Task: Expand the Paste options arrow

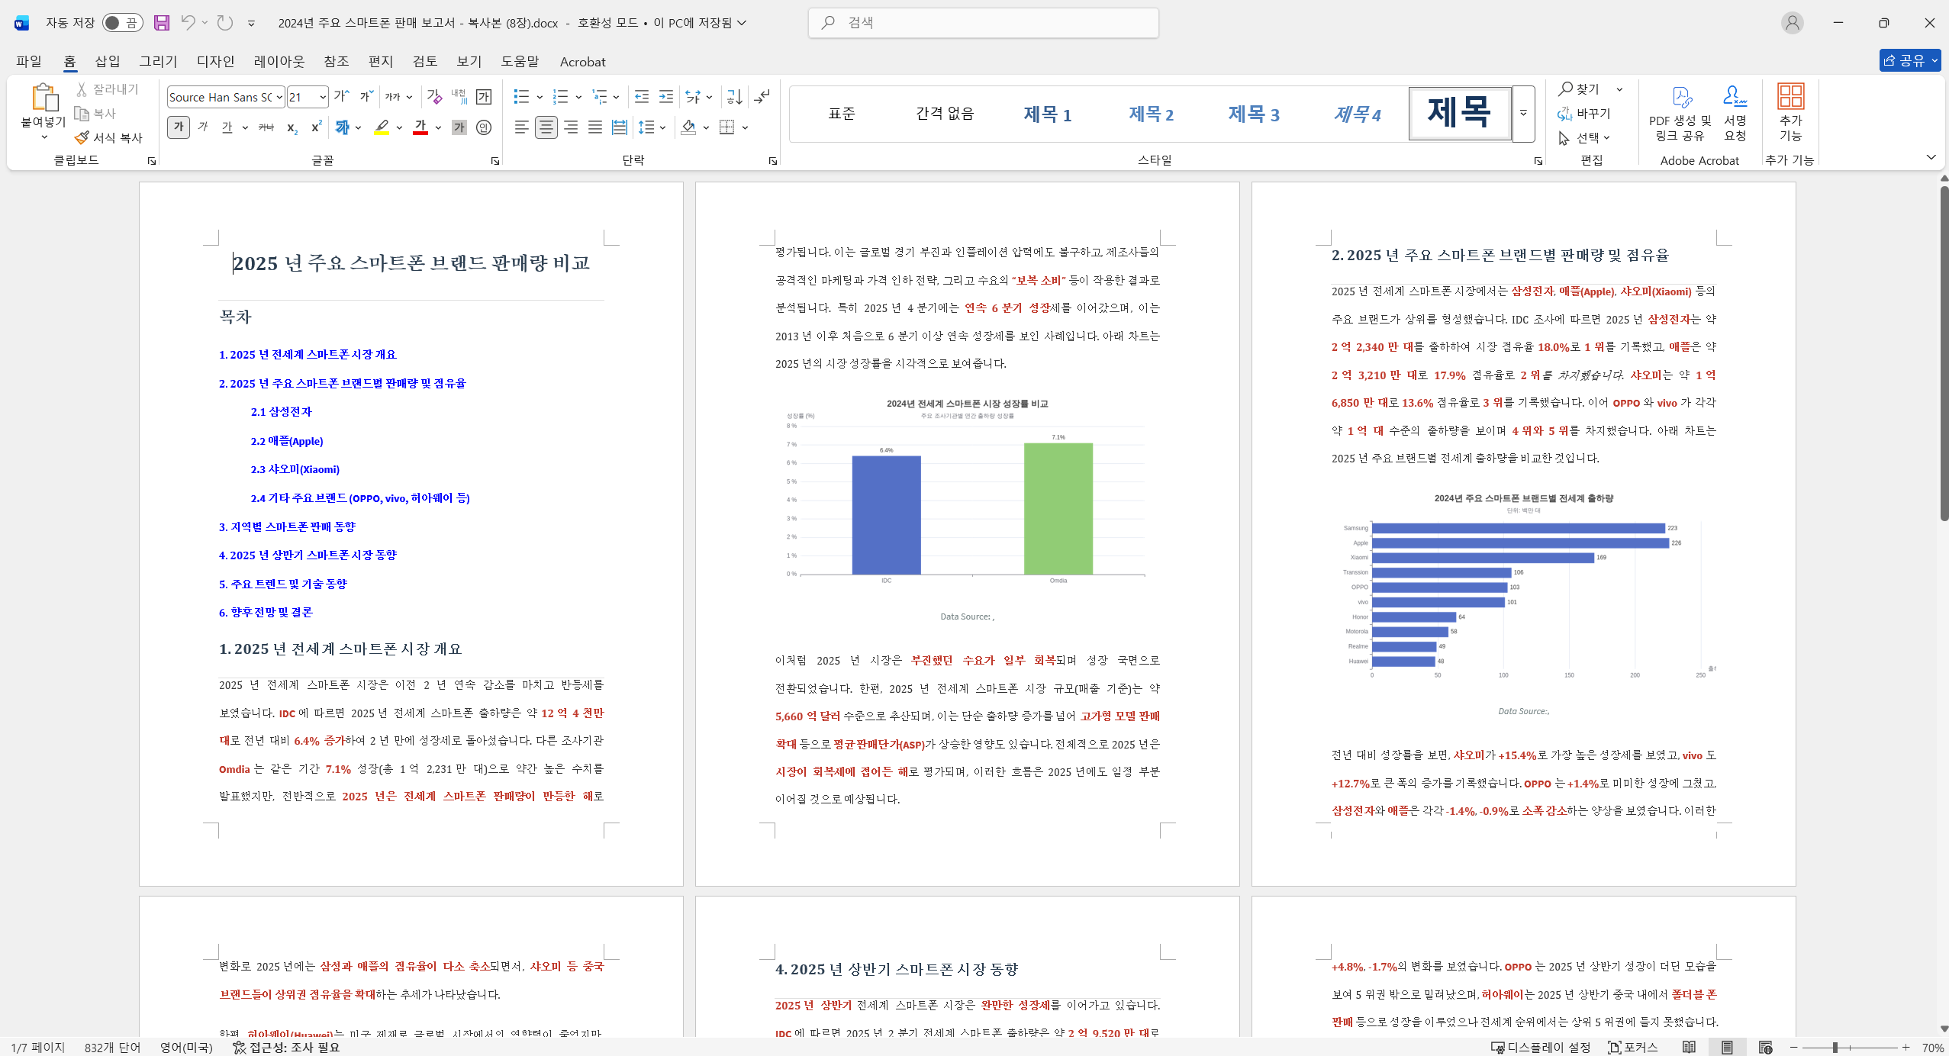Action: 44,137
